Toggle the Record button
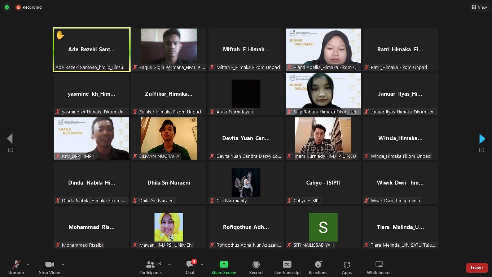This screenshot has width=492, height=277. click(256, 268)
